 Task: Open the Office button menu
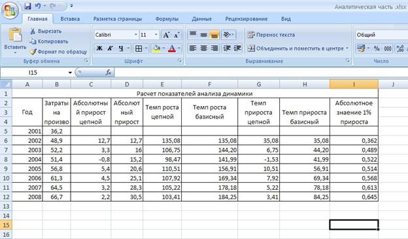[x=10, y=10]
